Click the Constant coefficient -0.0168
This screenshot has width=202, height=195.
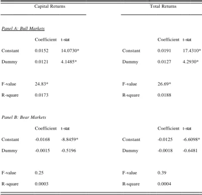(x=43, y=139)
